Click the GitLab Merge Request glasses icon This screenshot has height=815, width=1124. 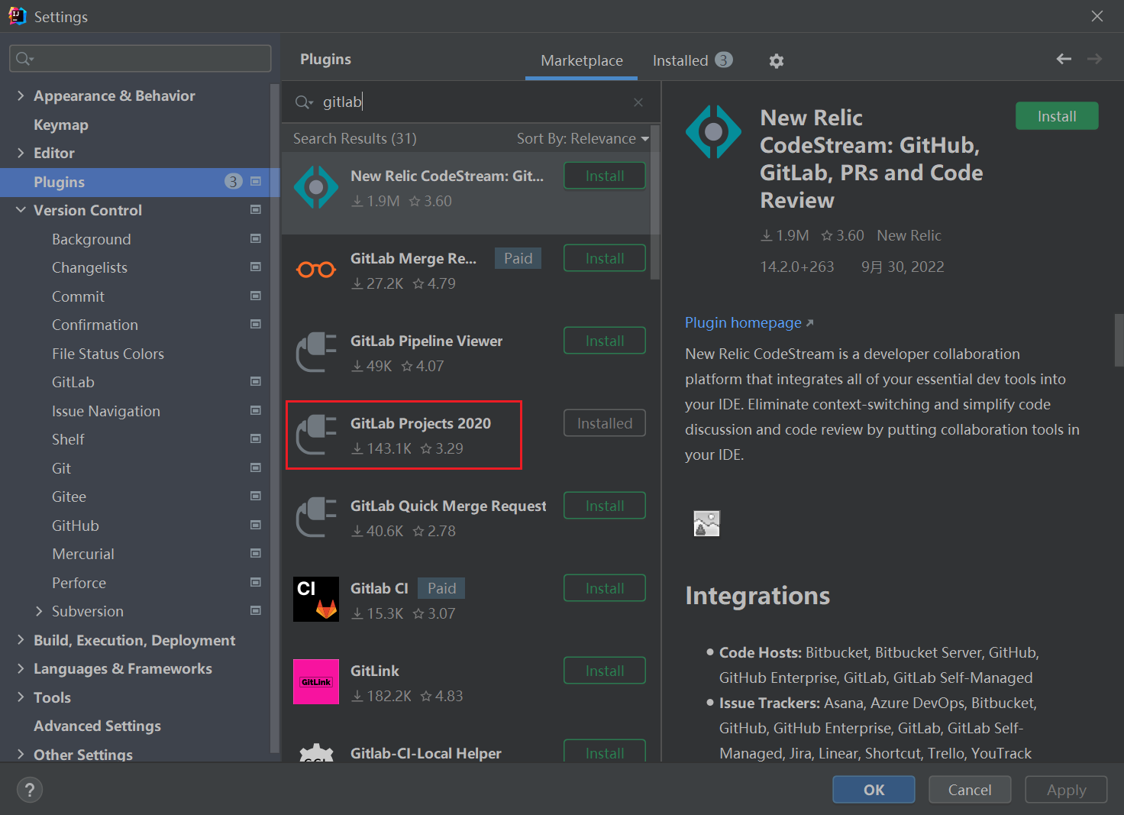[316, 270]
